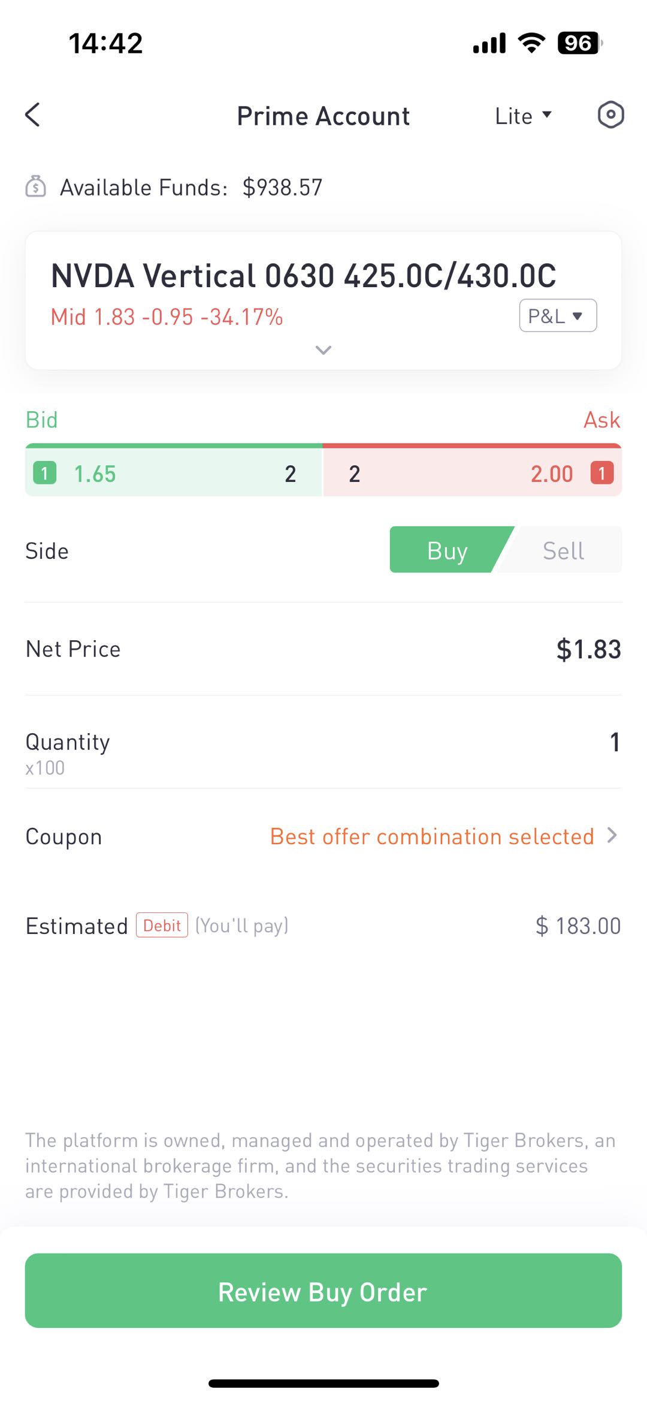The image size is (647, 1401).
Task: Select the Buy side
Action: [447, 550]
